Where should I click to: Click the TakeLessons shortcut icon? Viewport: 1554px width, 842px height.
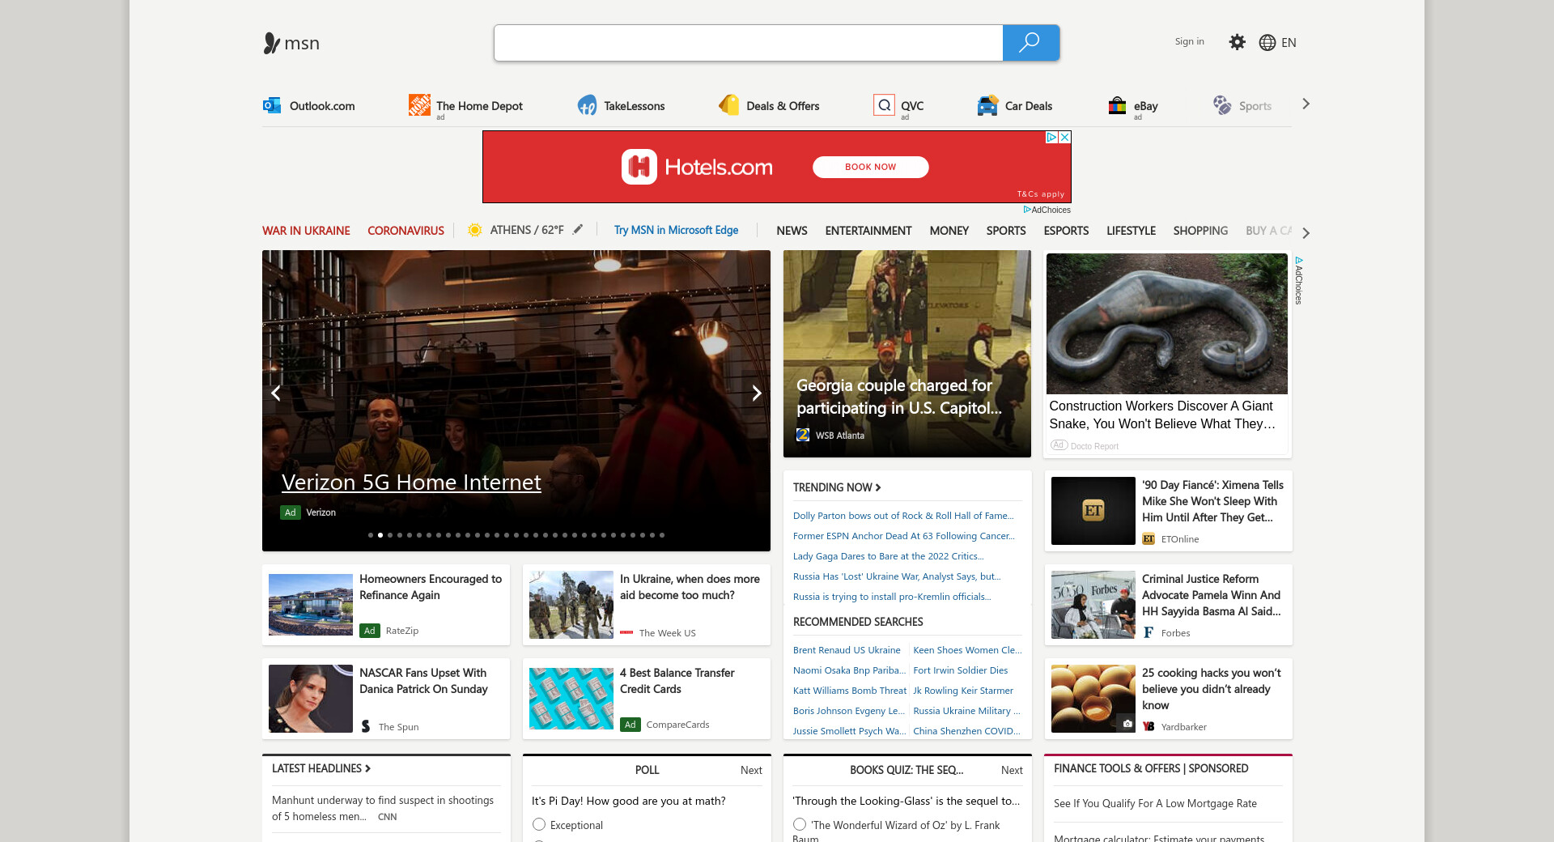[587, 105]
